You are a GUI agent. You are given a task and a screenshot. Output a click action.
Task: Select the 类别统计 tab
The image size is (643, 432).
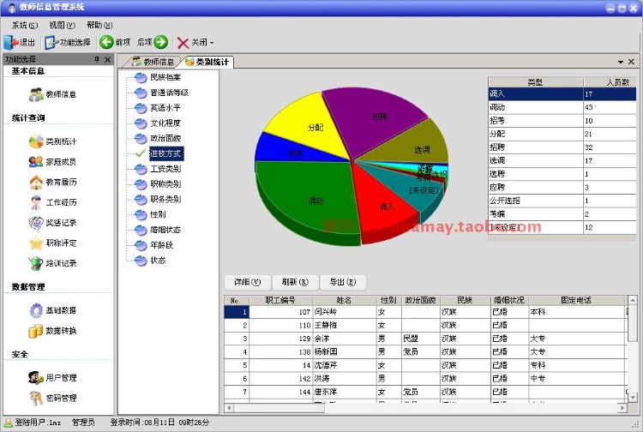pos(207,62)
